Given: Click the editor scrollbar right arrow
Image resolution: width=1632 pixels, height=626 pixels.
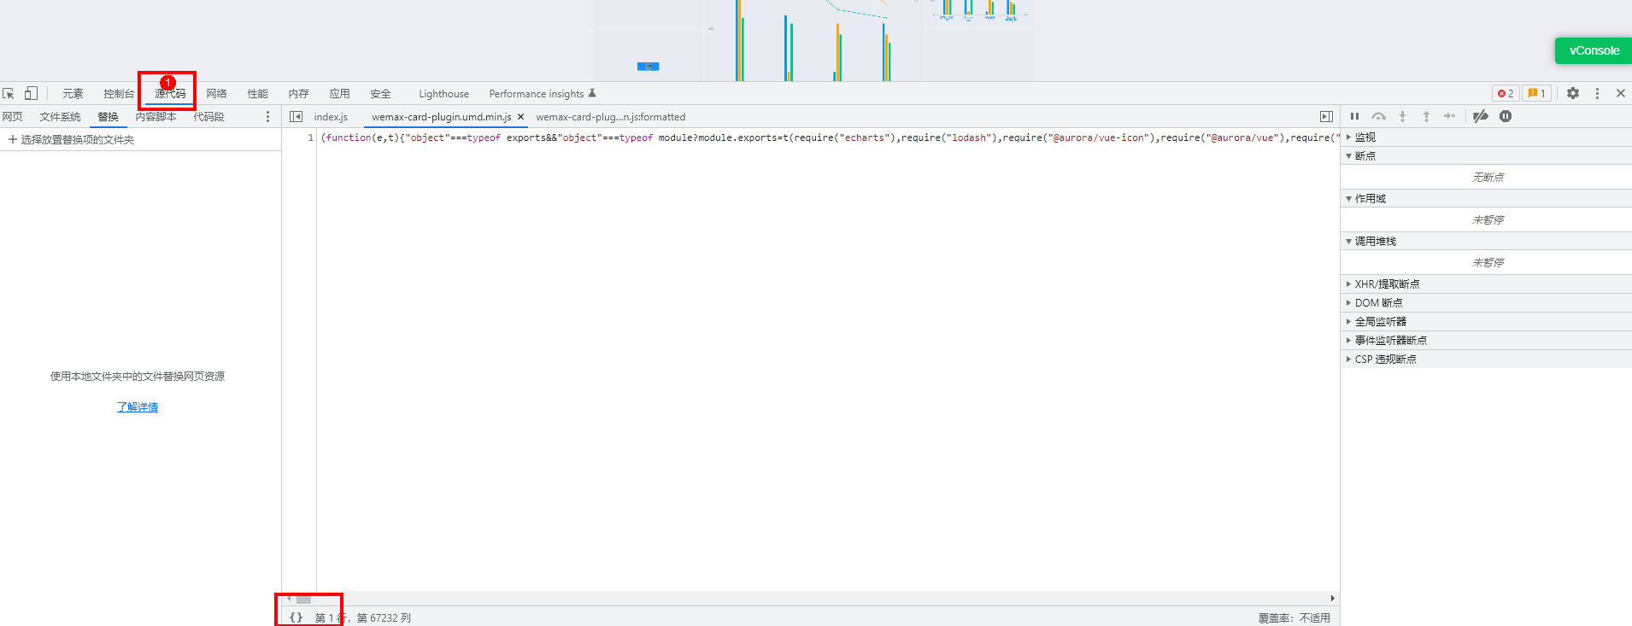Looking at the screenshot, I should point(1332,599).
